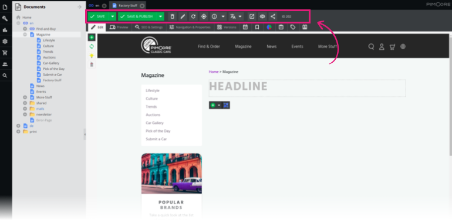This screenshot has height=220, width=452.
Task: Collapse the Magazine tree node
Action: click(25, 35)
